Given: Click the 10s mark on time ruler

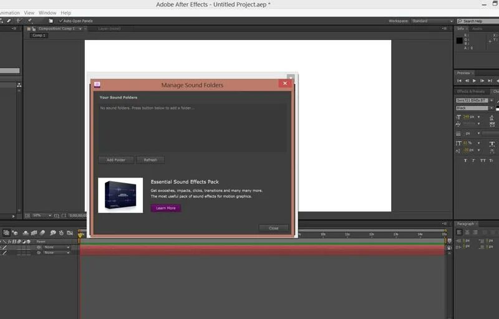Looking at the screenshot, I should 323,234.
